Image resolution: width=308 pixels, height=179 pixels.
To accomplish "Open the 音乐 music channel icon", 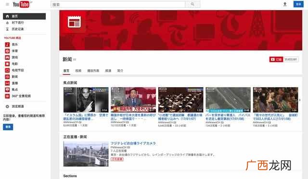I will [x=7, y=45].
